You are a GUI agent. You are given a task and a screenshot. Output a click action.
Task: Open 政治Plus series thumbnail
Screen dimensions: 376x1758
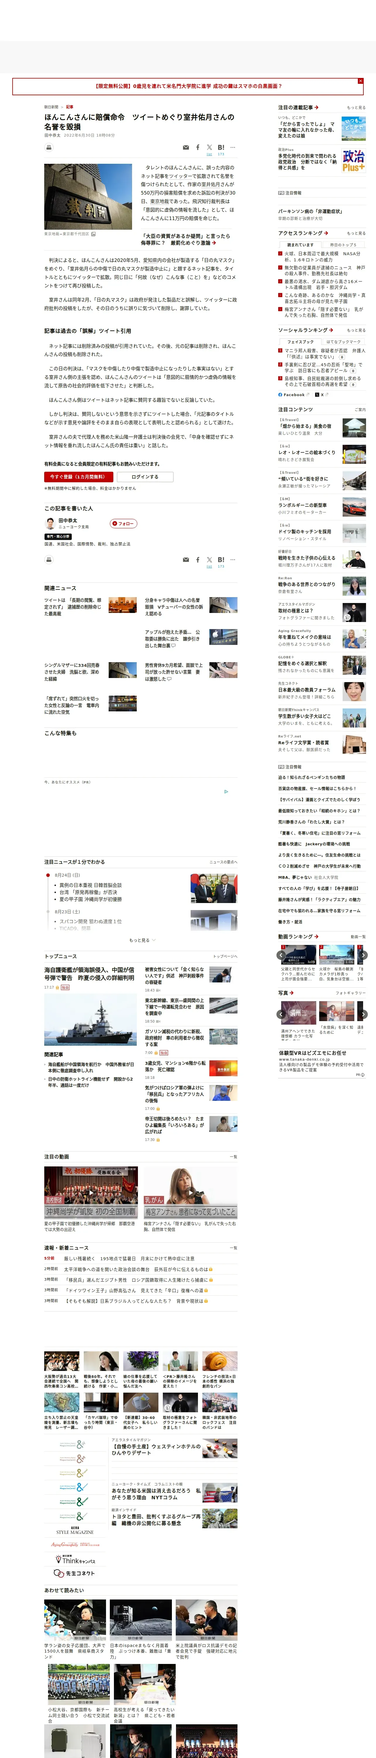[x=353, y=160]
